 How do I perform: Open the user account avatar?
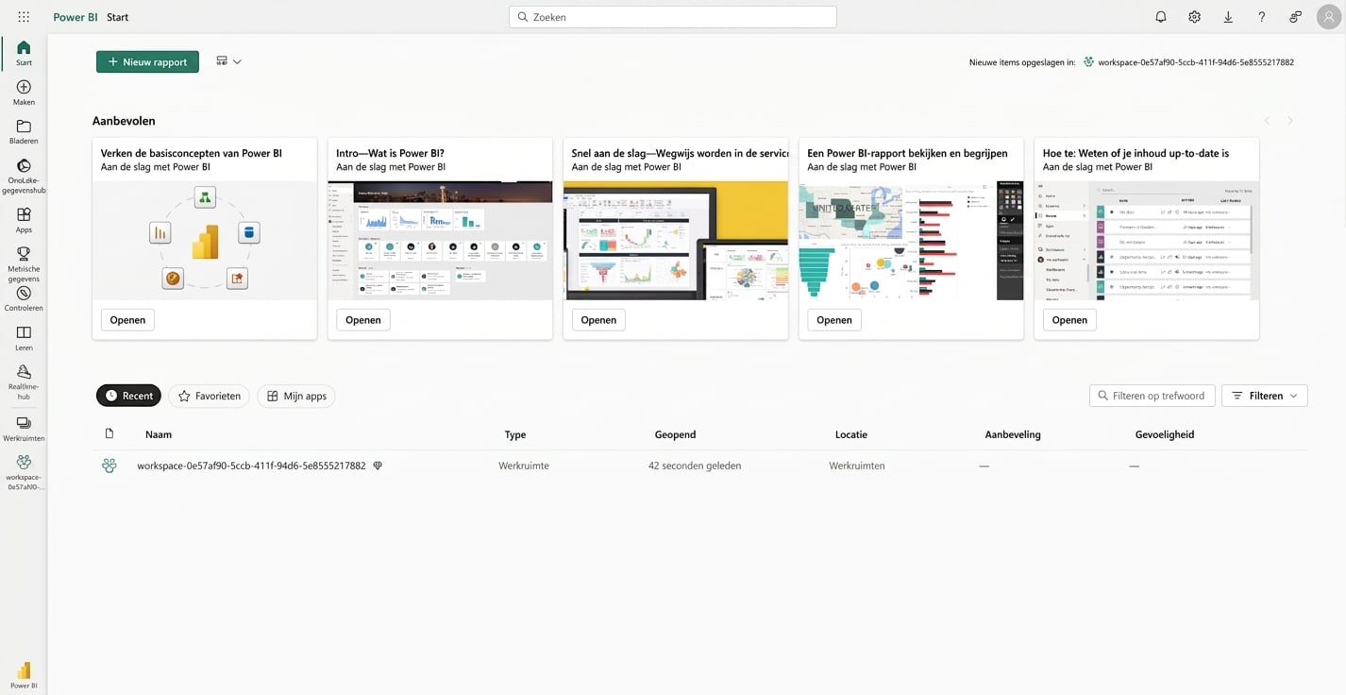(x=1328, y=17)
